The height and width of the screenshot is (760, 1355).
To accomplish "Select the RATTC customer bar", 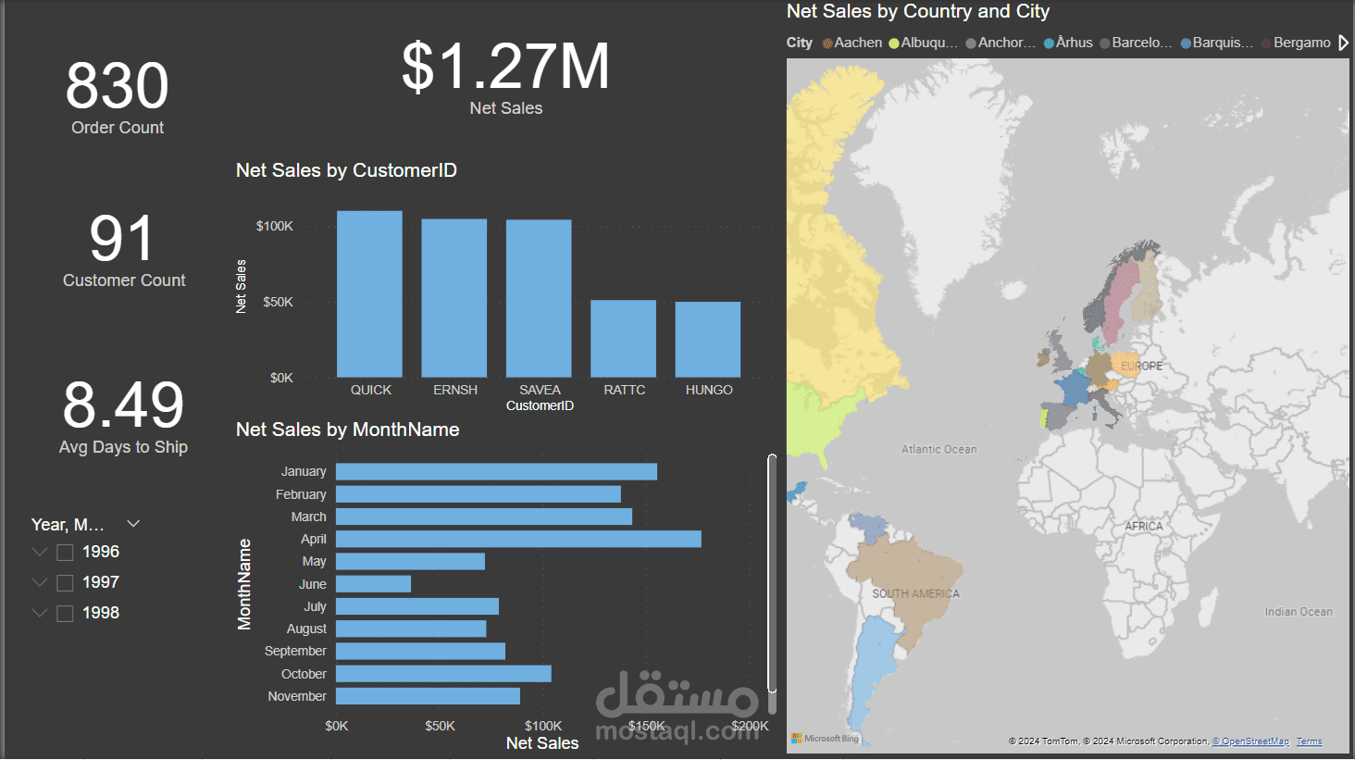I will 623,339.
